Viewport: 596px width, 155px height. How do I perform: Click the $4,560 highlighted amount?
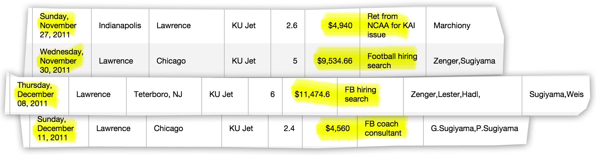click(338, 128)
